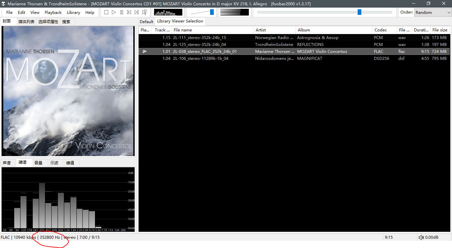Skip to the next track
Image resolution: width=452 pixels, height=248 pixels.
point(137,12)
